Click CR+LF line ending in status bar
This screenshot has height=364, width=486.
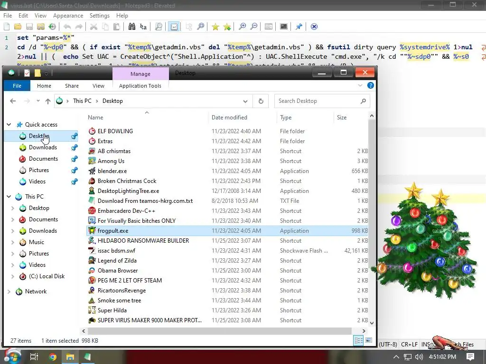(x=409, y=344)
